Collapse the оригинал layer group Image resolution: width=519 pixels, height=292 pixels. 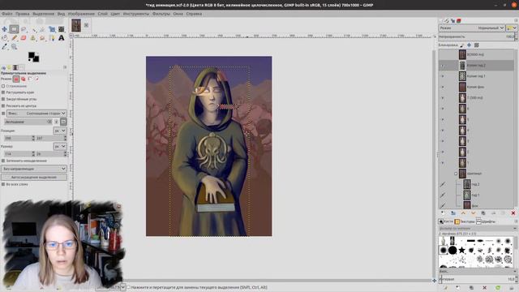click(456, 174)
